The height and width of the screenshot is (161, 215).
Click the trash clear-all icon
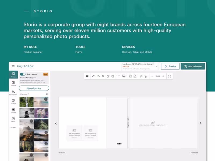pyautogui.click(x=146, y=76)
